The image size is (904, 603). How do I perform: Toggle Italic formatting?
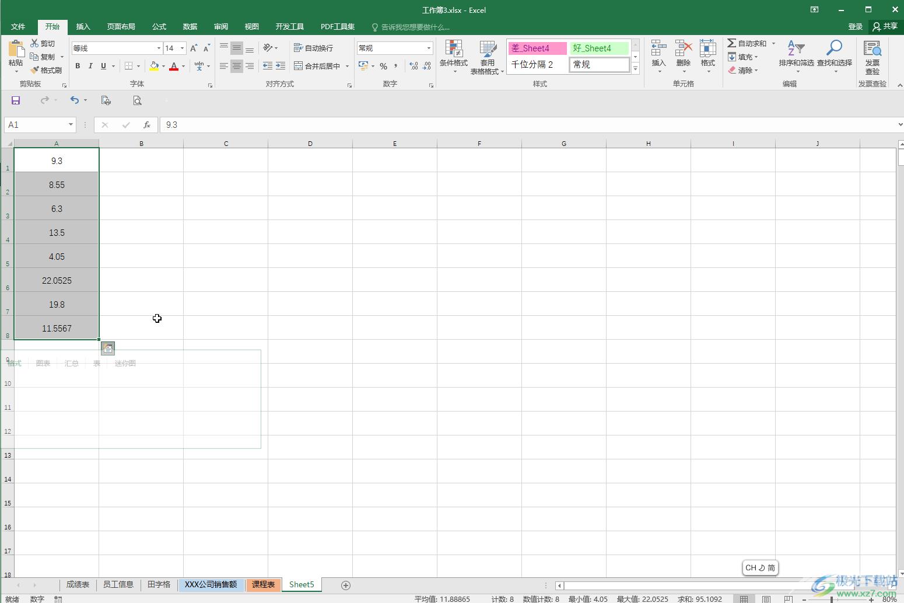pyautogui.click(x=90, y=66)
